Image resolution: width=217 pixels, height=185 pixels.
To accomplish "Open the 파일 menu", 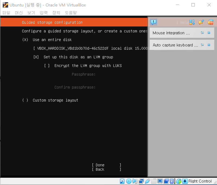I will pyautogui.click(x=6, y=13).
